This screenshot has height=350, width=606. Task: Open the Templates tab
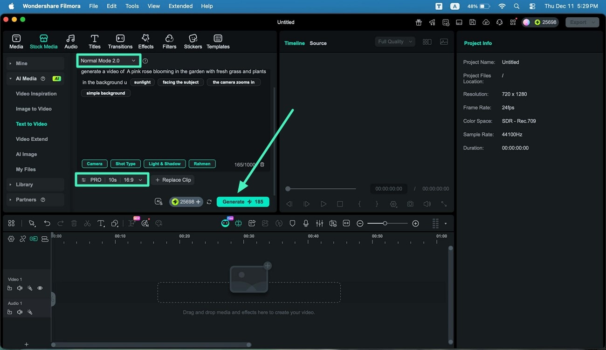218,41
